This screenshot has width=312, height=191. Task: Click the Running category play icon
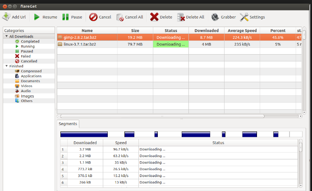coord(17,46)
